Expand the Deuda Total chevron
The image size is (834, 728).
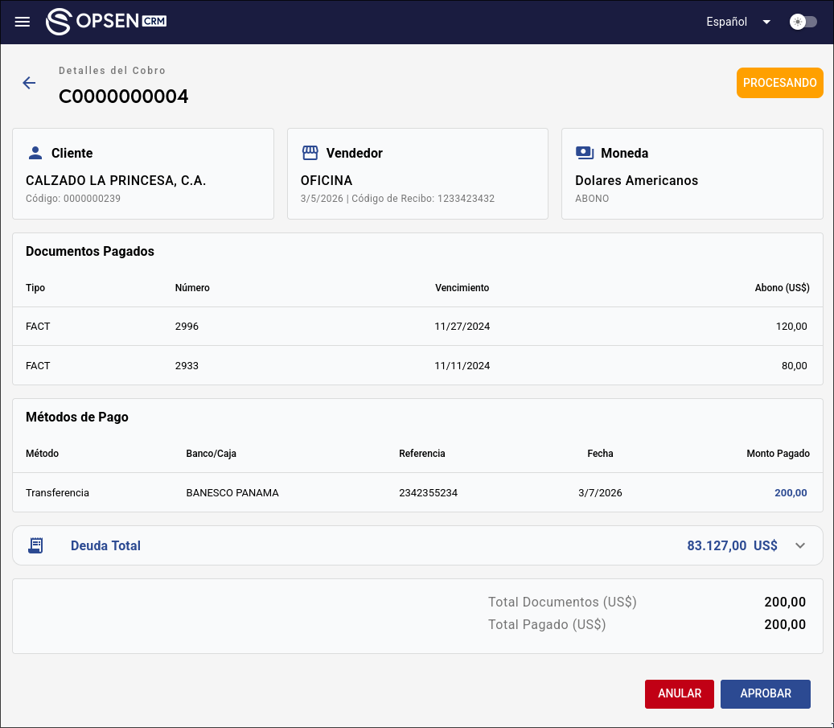(x=799, y=545)
